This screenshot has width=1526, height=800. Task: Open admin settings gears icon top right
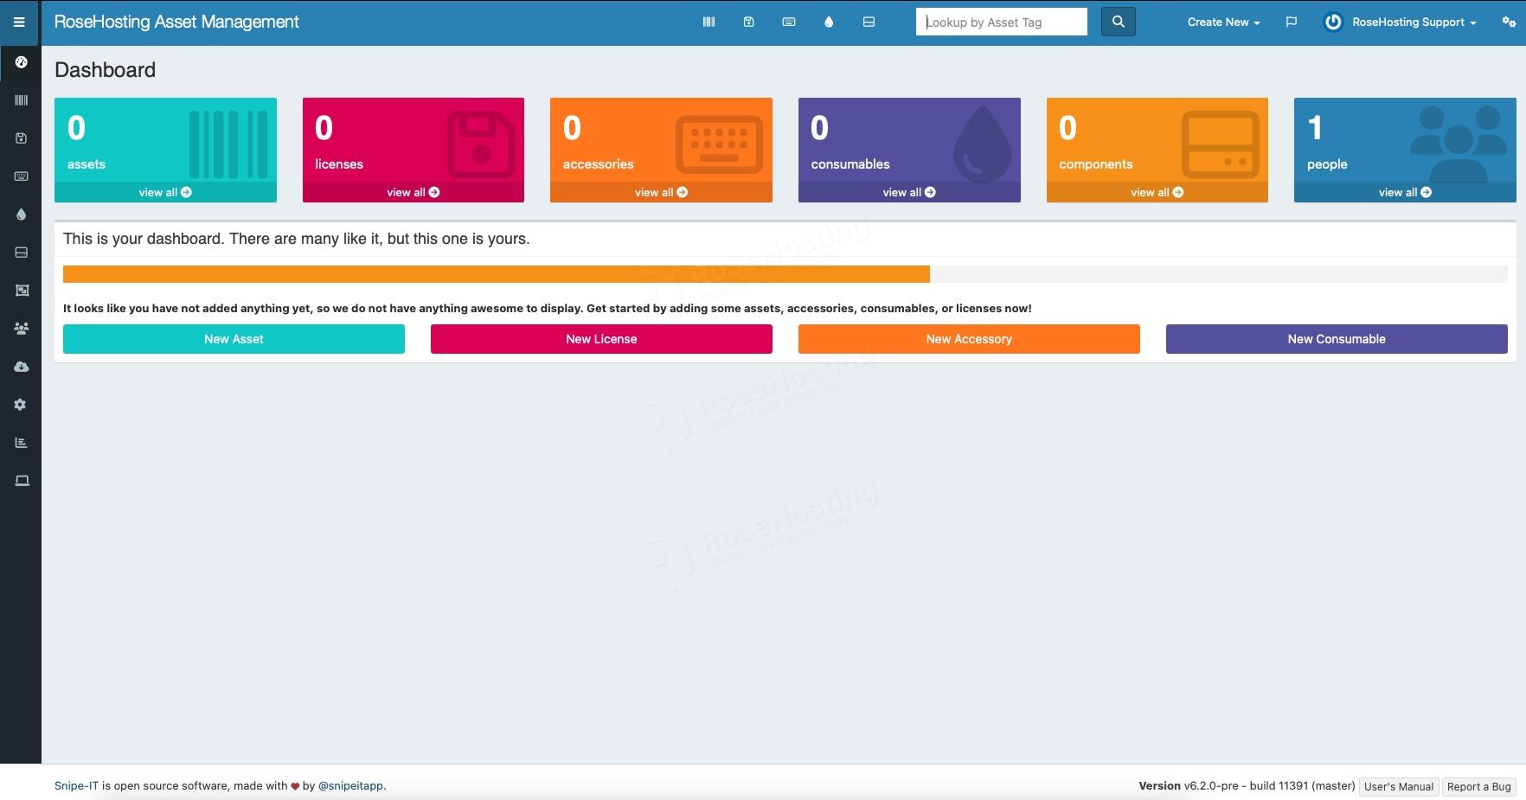click(1508, 22)
